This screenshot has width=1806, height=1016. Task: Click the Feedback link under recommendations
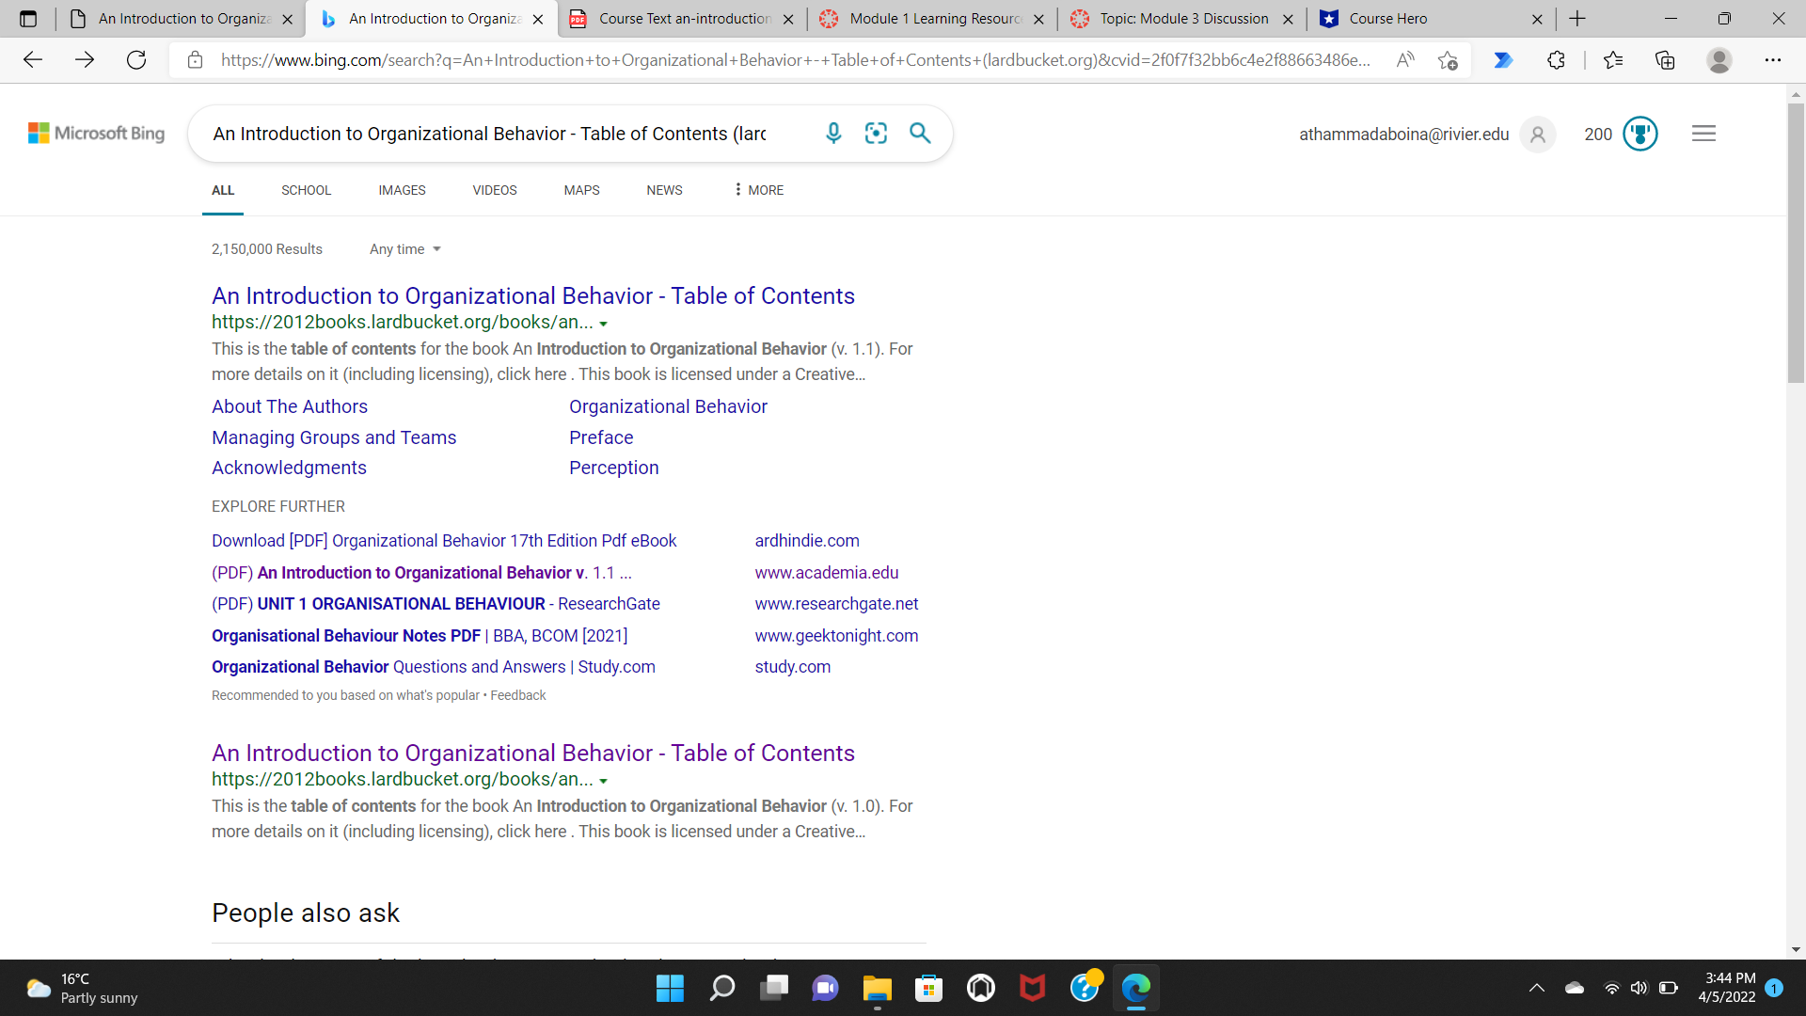tap(517, 695)
